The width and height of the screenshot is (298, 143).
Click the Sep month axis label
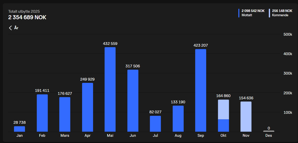pos(201,136)
